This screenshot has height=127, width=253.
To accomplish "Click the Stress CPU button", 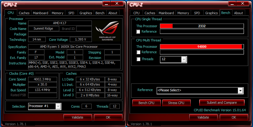I will pyautogui.click(x=176, y=103).
